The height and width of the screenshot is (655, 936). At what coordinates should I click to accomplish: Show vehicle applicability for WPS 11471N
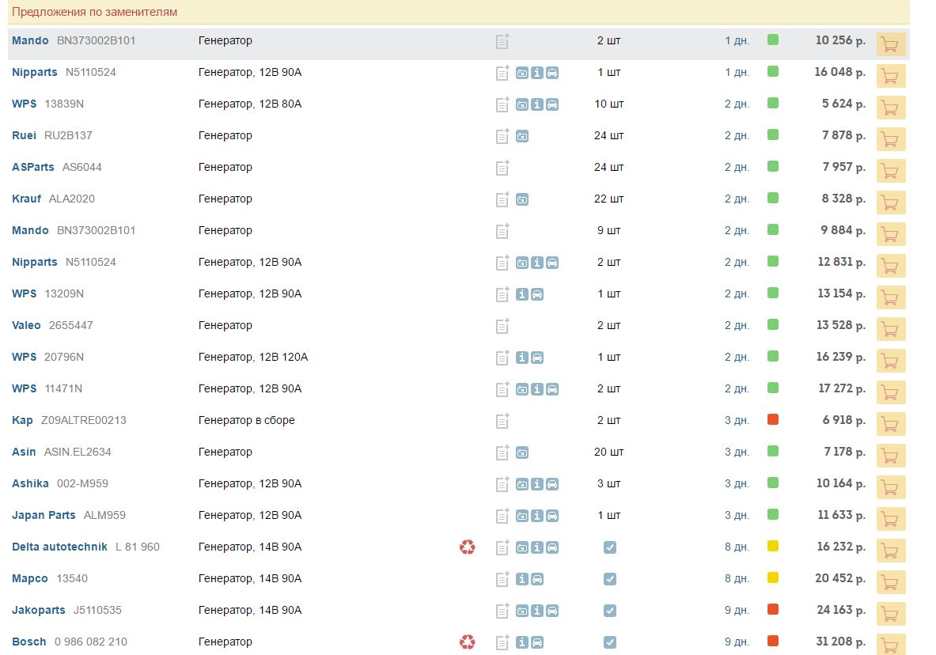[553, 389]
